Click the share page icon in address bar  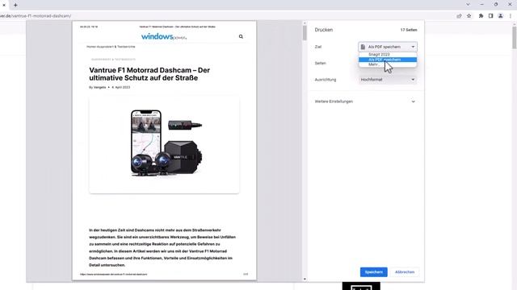[x=459, y=16]
